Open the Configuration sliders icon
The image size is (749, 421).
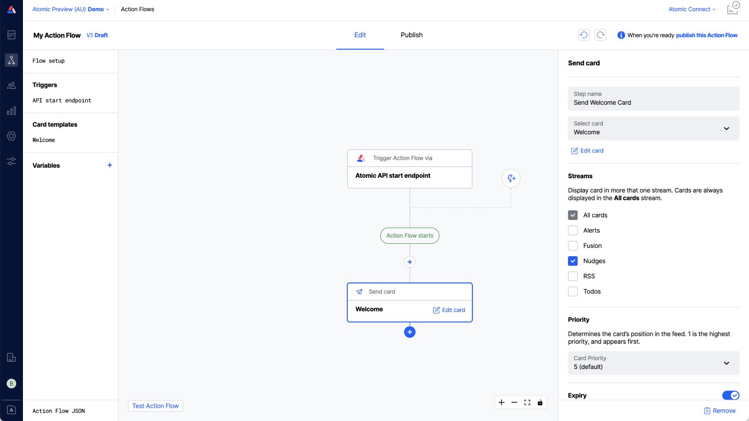click(12, 161)
